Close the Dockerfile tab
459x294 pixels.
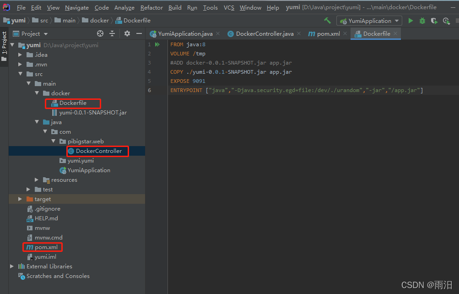point(395,34)
